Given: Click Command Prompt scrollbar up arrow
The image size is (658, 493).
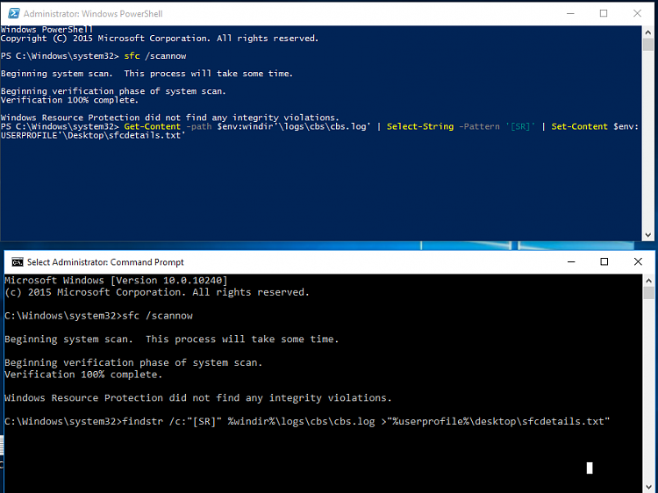Looking at the screenshot, I should point(648,281).
